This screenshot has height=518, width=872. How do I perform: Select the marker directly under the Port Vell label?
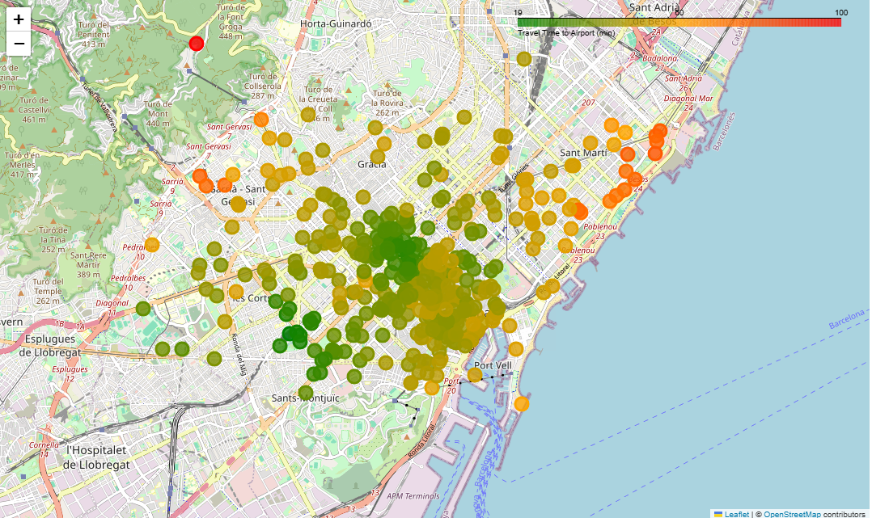pyautogui.click(x=474, y=375)
